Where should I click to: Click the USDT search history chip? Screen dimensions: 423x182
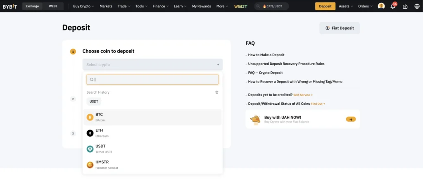94,102
